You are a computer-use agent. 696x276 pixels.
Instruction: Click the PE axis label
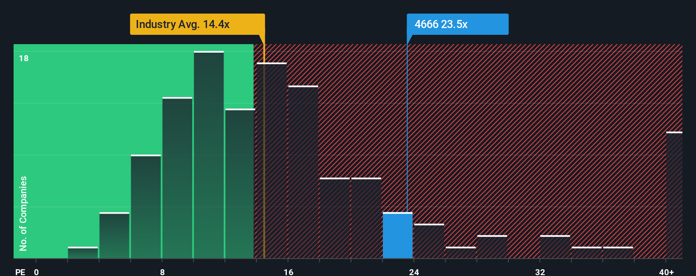click(x=20, y=272)
